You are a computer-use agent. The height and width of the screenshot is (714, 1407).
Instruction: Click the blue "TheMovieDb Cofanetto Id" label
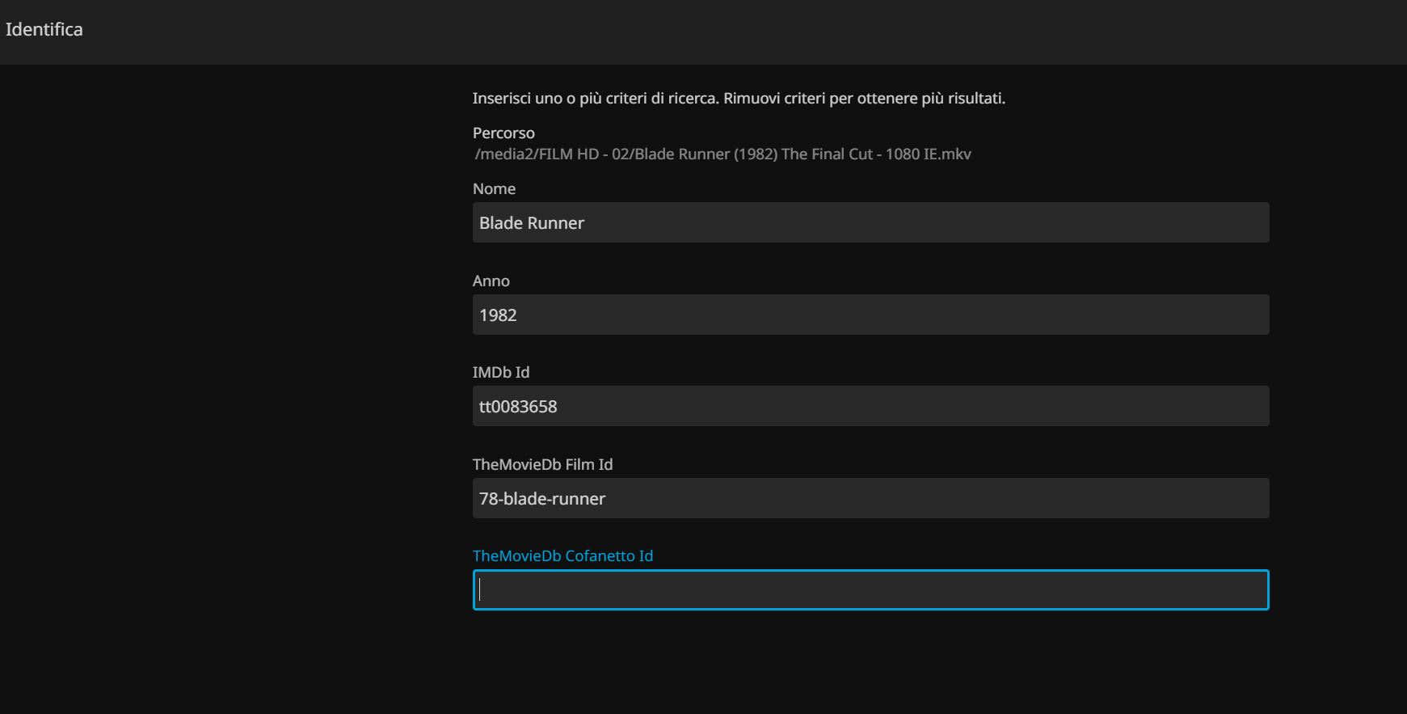pyautogui.click(x=562, y=556)
